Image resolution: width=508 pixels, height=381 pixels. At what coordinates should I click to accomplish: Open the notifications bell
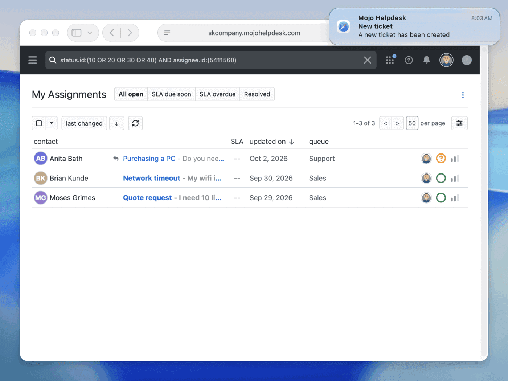[427, 60]
